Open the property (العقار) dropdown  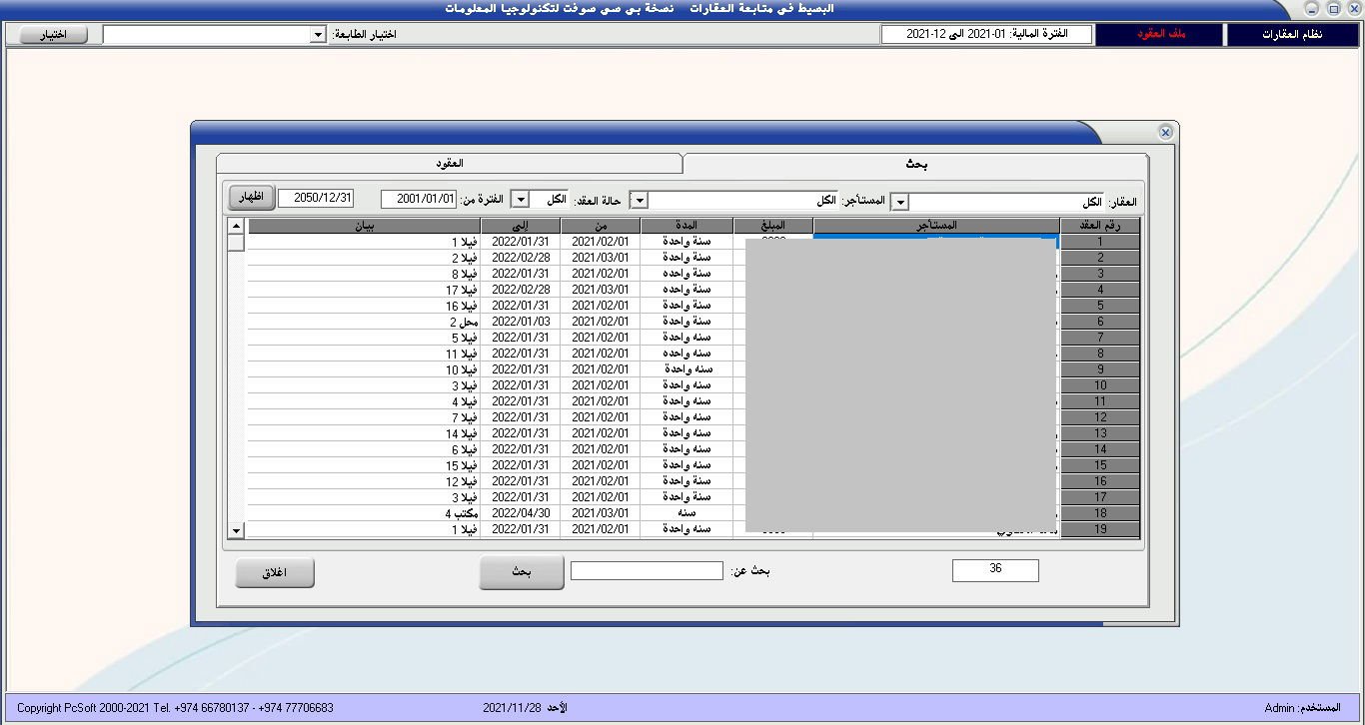pyautogui.click(x=899, y=202)
